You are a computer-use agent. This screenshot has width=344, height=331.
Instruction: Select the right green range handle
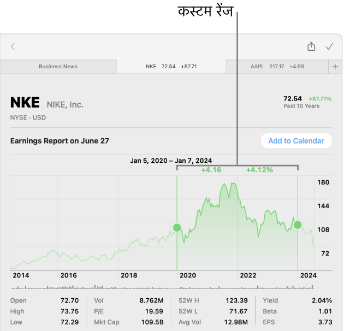(x=298, y=225)
